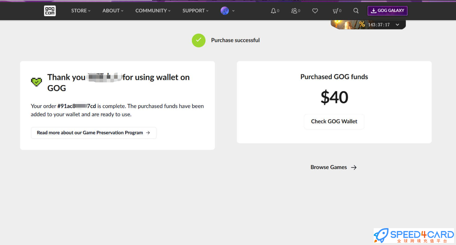The width and height of the screenshot is (456, 245).
Task: Expand the sale countdown banner chevron
Action: tap(397, 25)
